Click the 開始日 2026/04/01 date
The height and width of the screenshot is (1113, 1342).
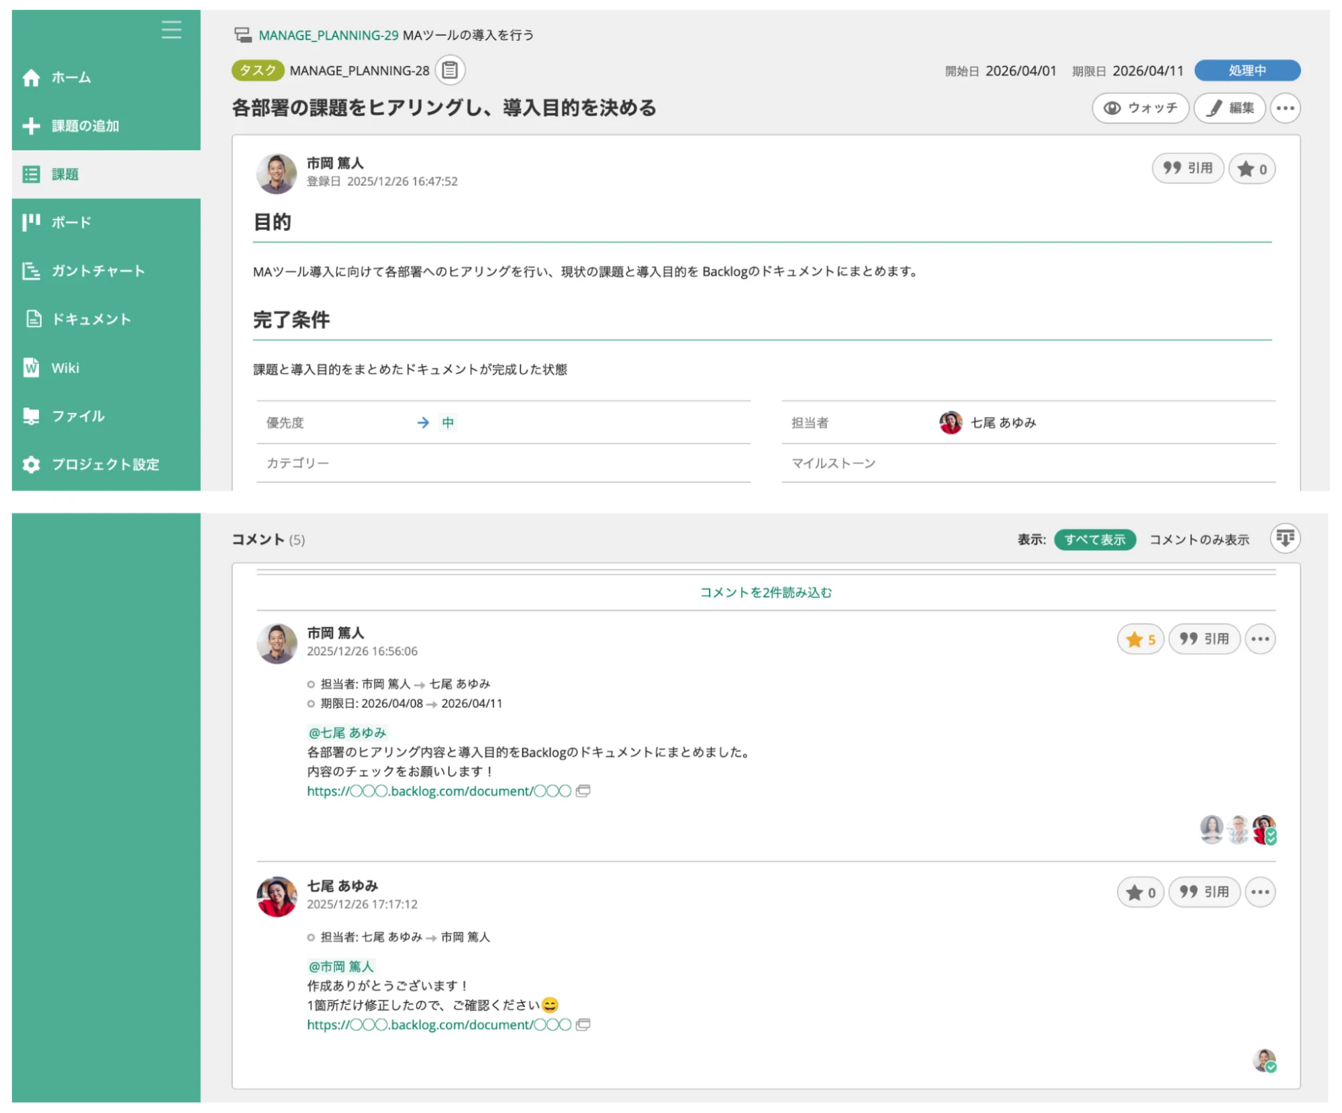point(1020,70)
